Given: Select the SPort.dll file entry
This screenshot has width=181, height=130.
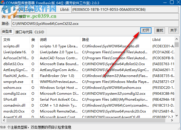Looking at the screenshot, I should pos(10,100).
